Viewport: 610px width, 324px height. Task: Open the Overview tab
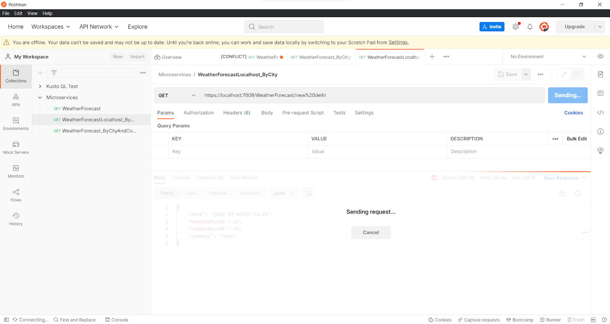click(168, 57)
